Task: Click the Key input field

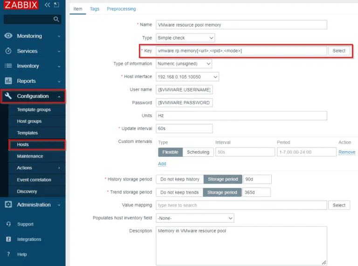Action: 241,51
